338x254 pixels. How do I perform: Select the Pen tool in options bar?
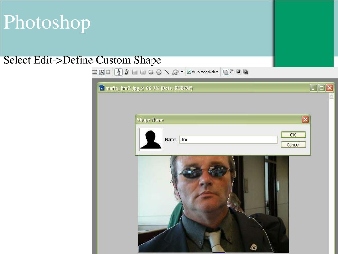click(x=118, y=72)
